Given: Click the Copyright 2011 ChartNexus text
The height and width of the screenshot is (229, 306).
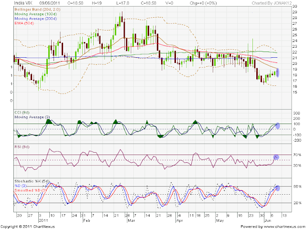Looking at the screenshot, I should pos(28,227).
